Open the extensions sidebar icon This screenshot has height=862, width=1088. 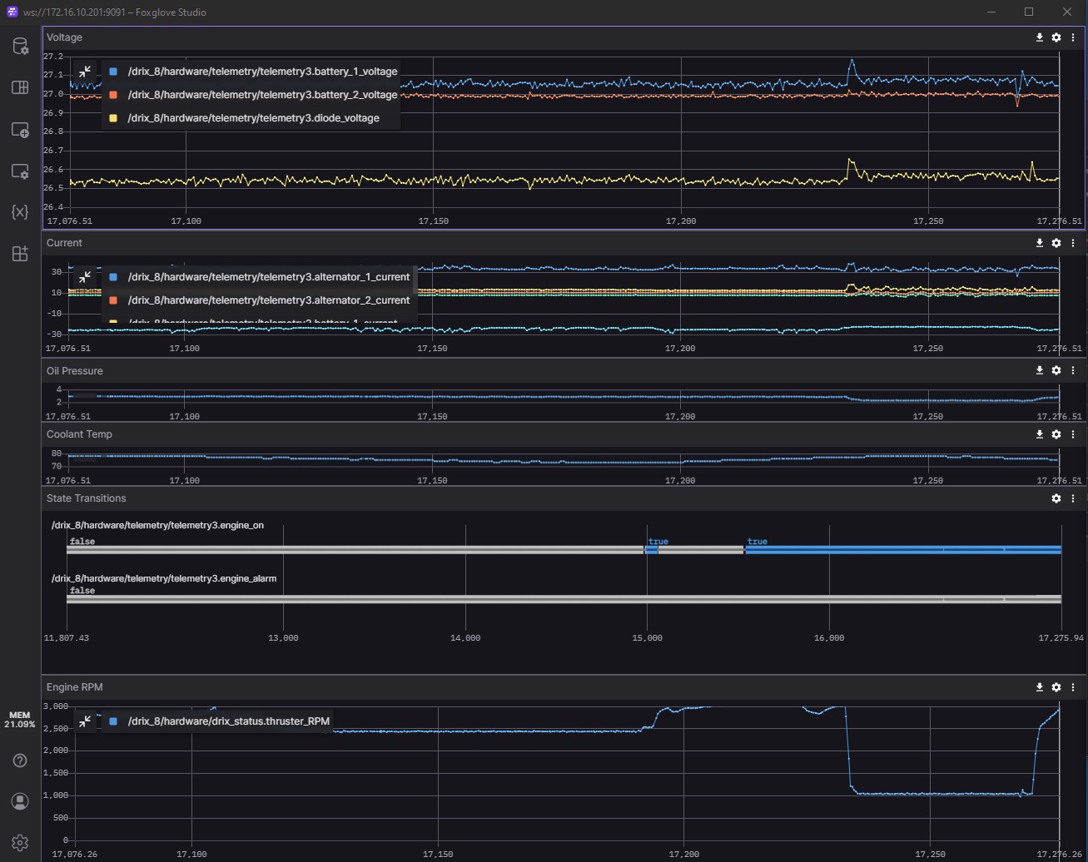[20, 254]
